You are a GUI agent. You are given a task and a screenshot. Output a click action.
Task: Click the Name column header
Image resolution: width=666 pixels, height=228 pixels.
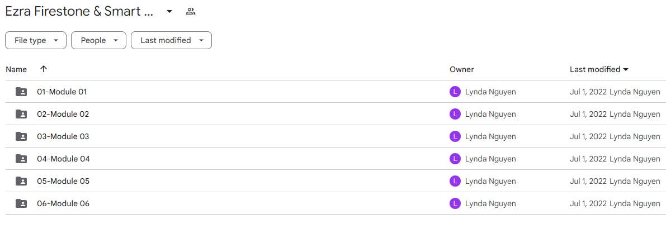[16, 69]
